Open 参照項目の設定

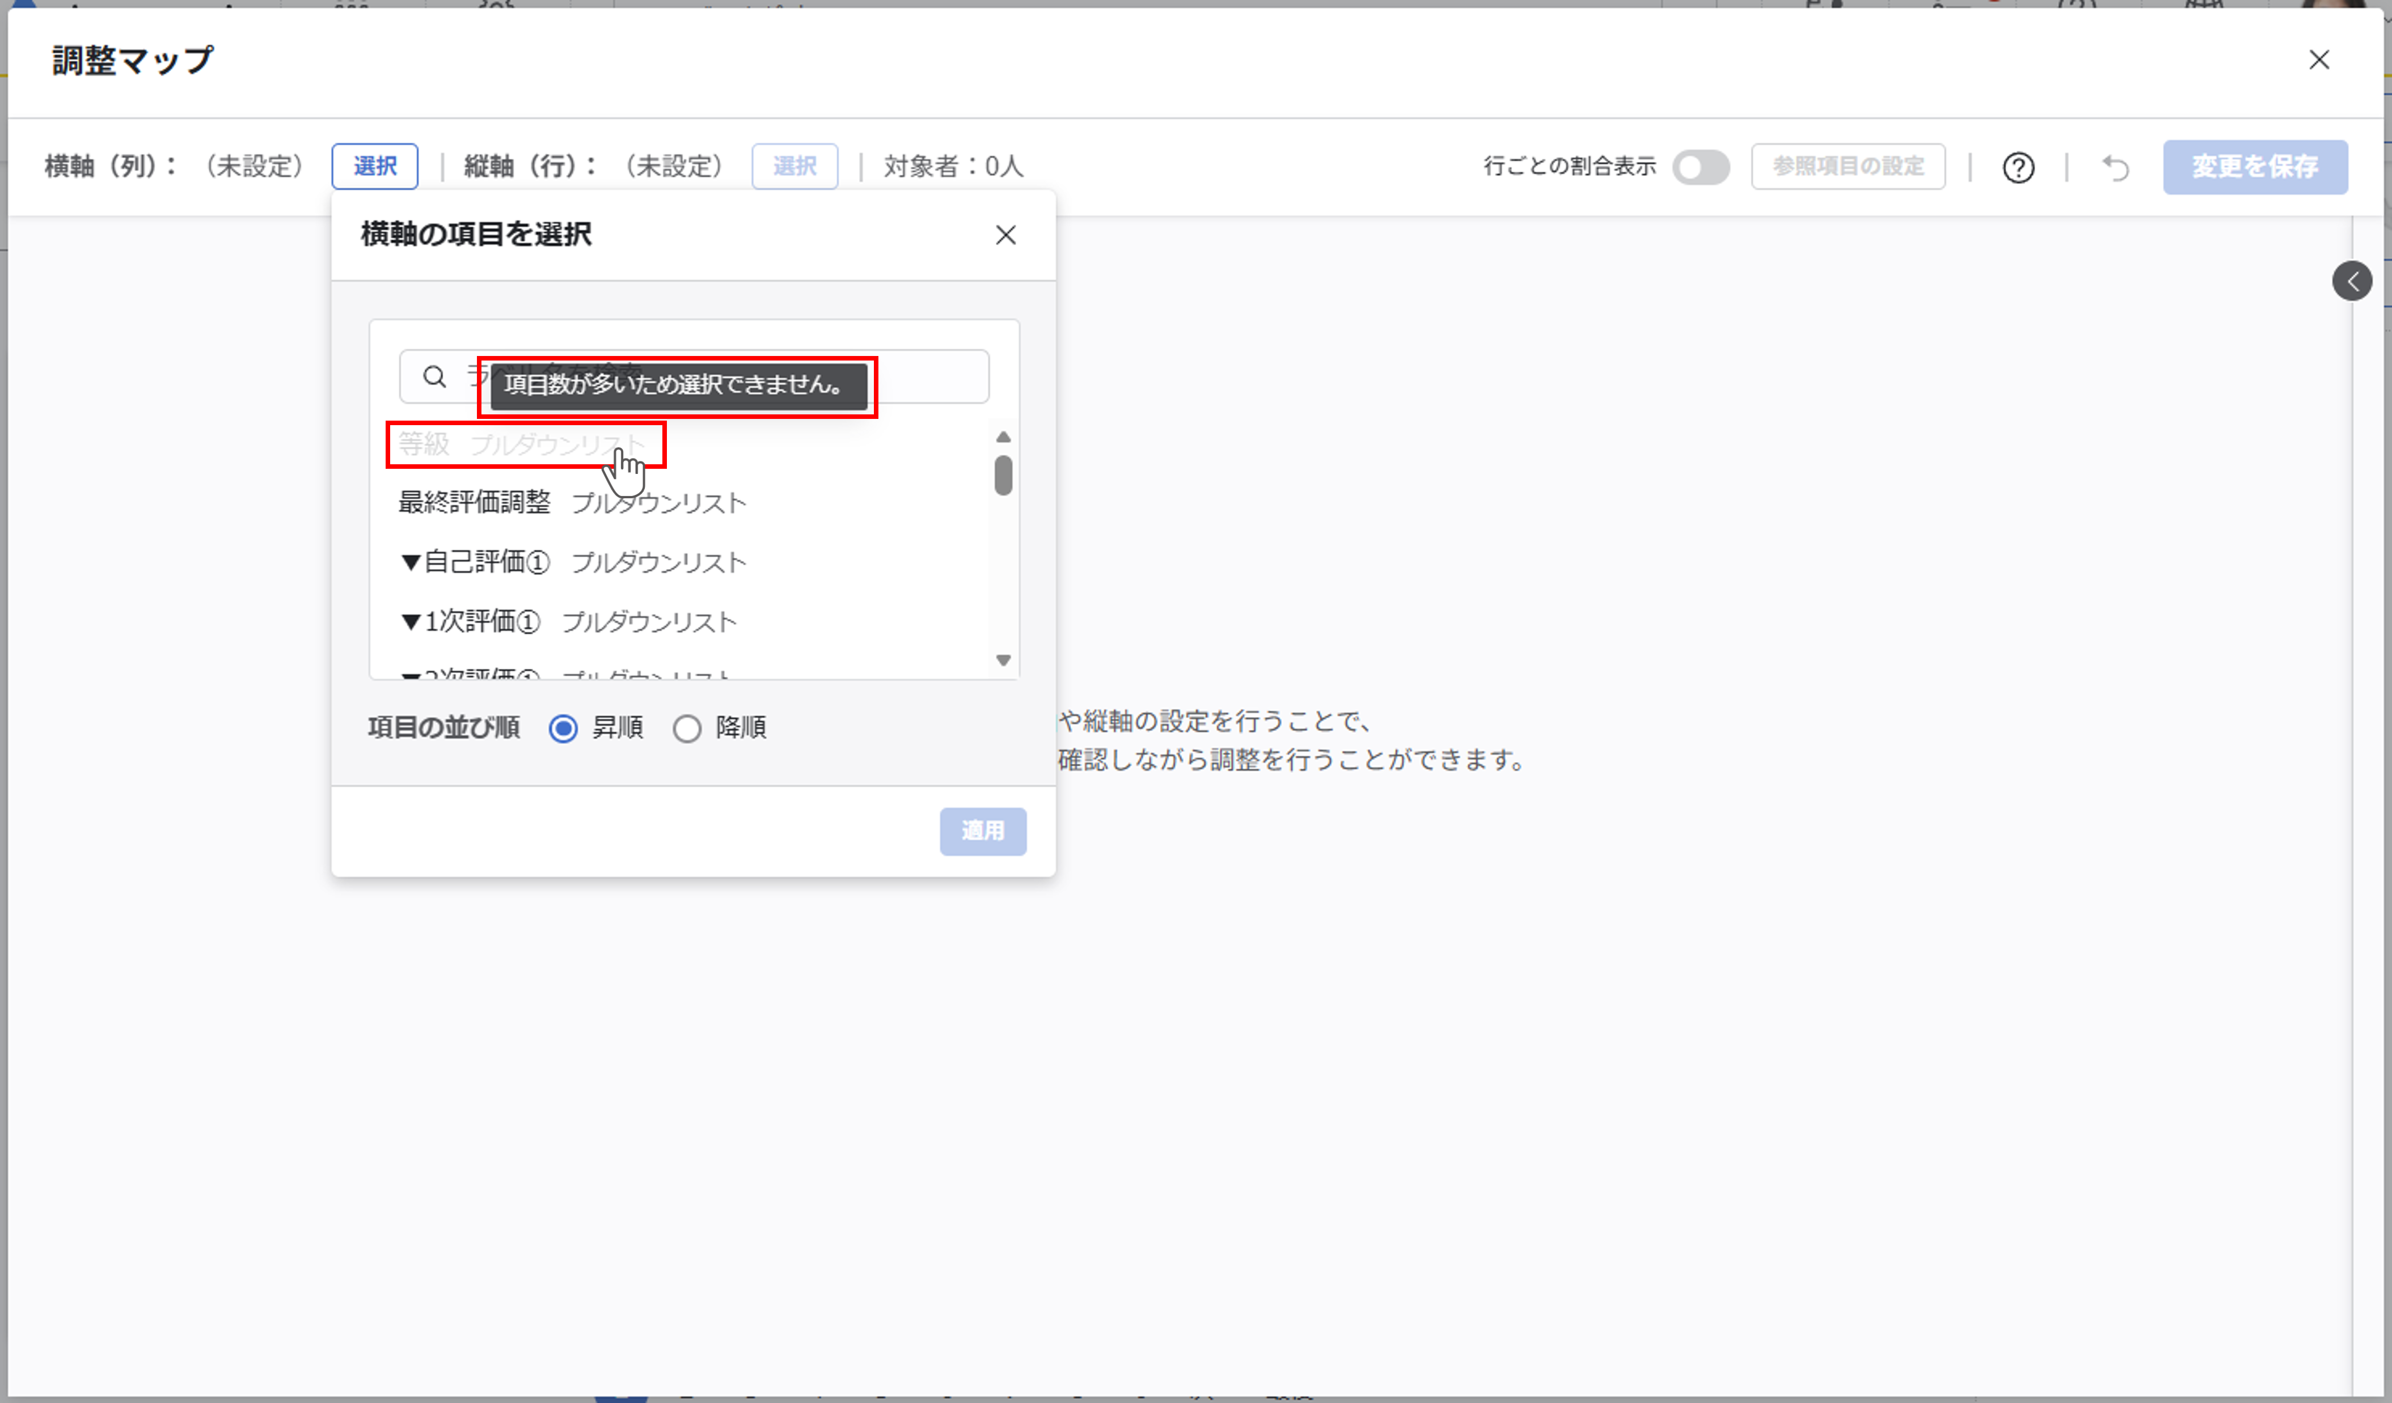coord(1847,167)
